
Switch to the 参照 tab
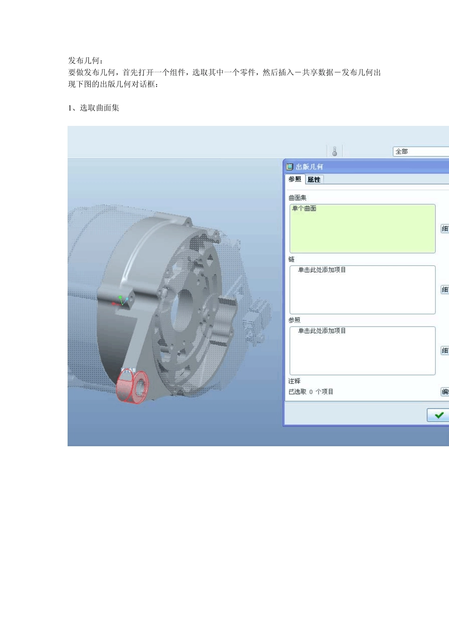click(295, 179)
